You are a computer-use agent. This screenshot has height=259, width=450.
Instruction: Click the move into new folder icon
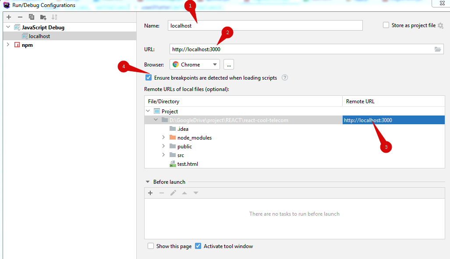click(x=43, y=17)
